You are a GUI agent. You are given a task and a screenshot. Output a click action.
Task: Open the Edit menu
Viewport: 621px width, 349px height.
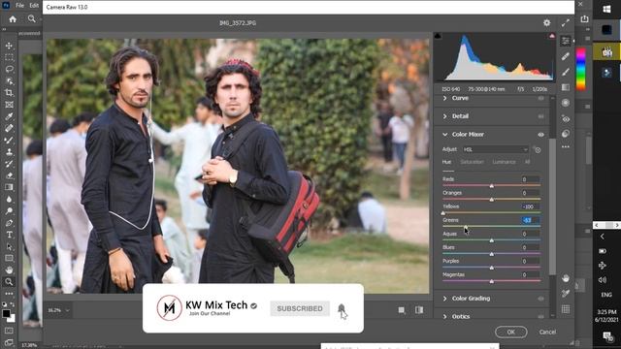point(34,6)
